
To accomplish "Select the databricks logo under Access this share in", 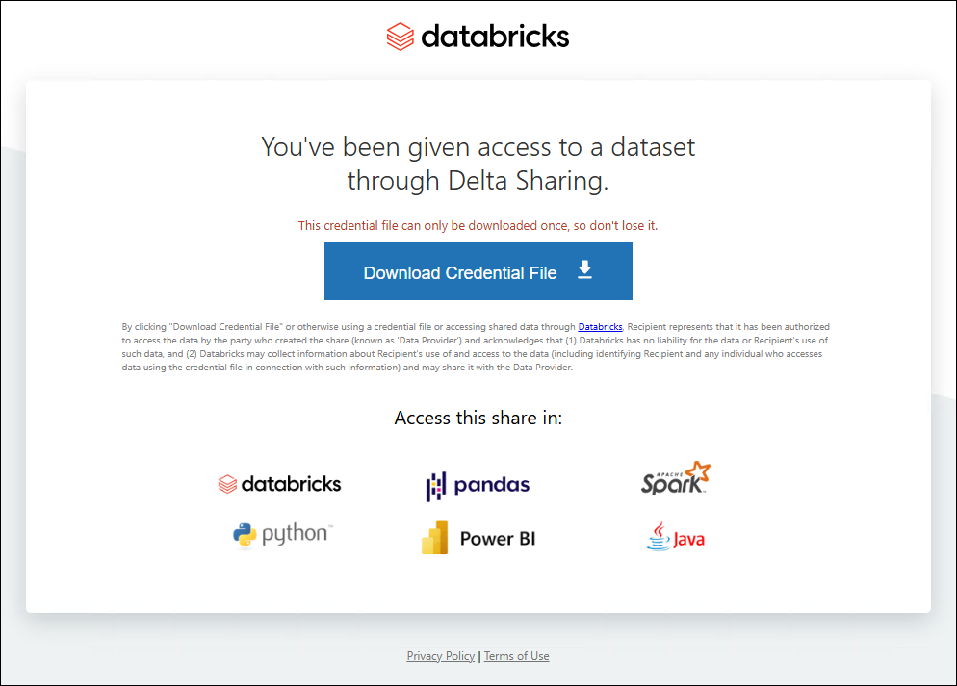I will click(x=280, y=484).
